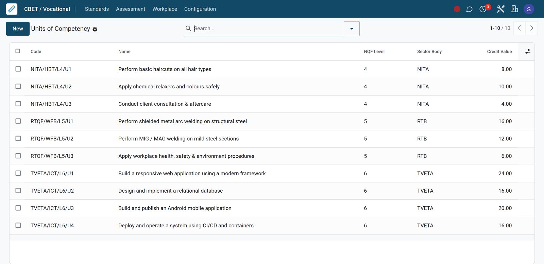The image size is (544, 264).
Task: Sort by the Name column header
Action: [124, 52]
